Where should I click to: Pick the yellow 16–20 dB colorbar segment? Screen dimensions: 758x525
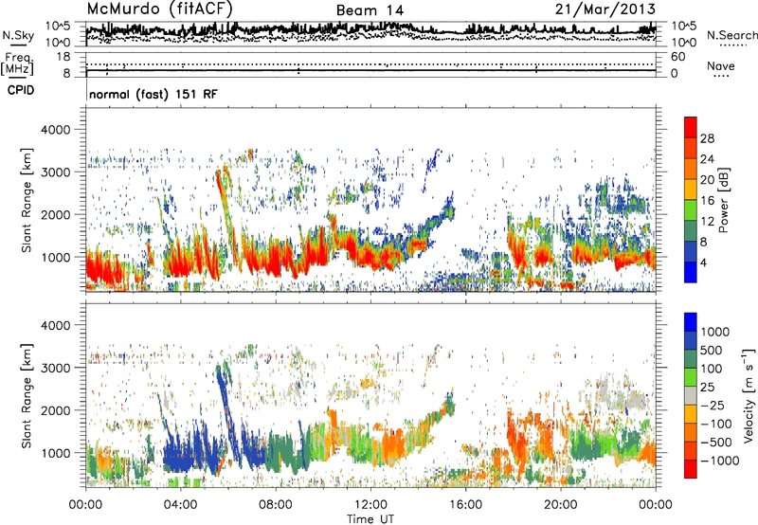691,190
